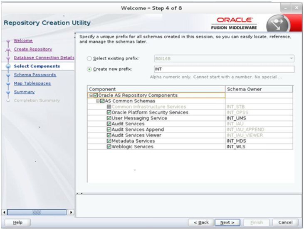304x229 pixels.
Task: Jump to Schema Passwords step
Action: click(x=35, y=75)
